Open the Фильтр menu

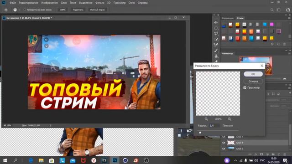pos(99,3)
